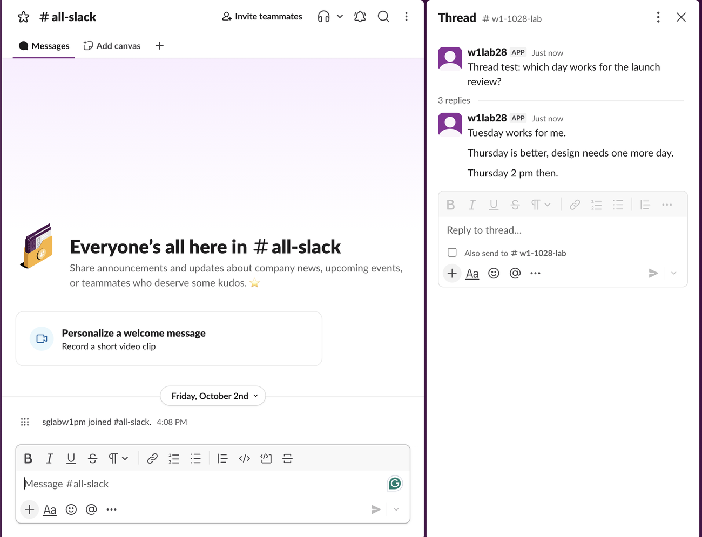
Task: Open thread more actions menu
Action: coord(658,17)
